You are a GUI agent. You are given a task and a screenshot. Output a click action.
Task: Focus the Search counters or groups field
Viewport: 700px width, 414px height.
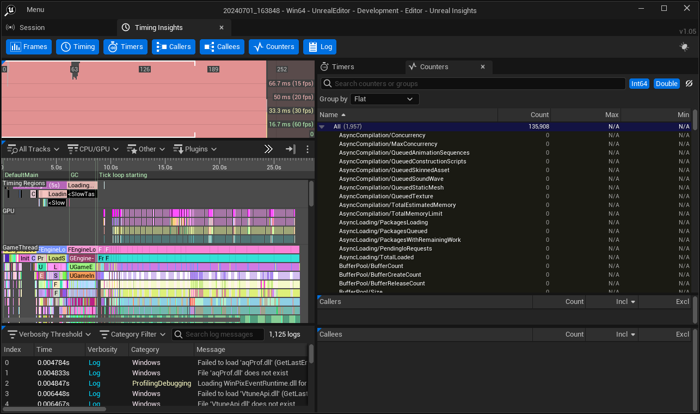(x=472, y=83)
